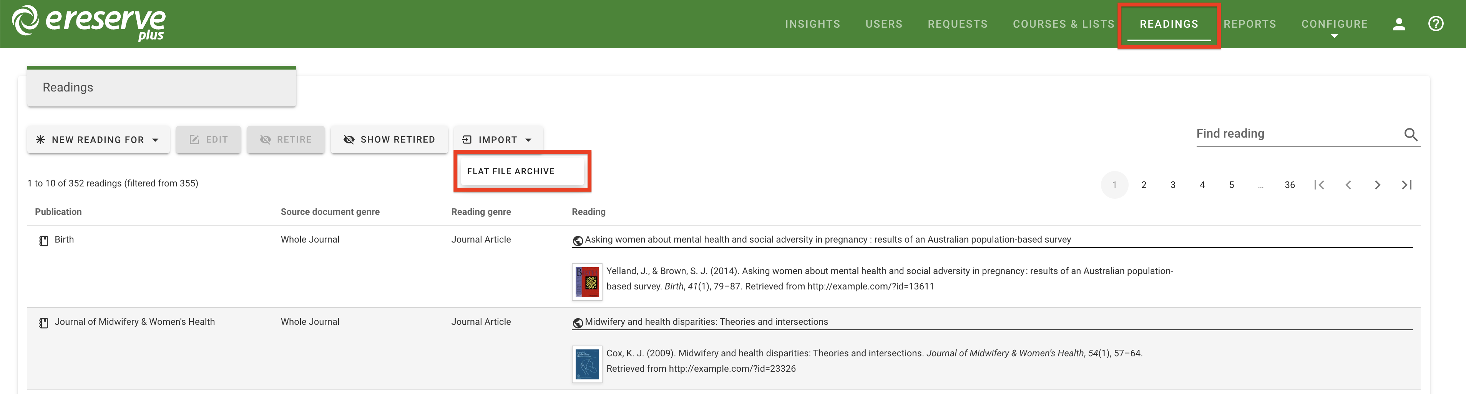Go to next page arrow
Image resolution: width=1466 pixels, height=394 pixels.
1377,185
